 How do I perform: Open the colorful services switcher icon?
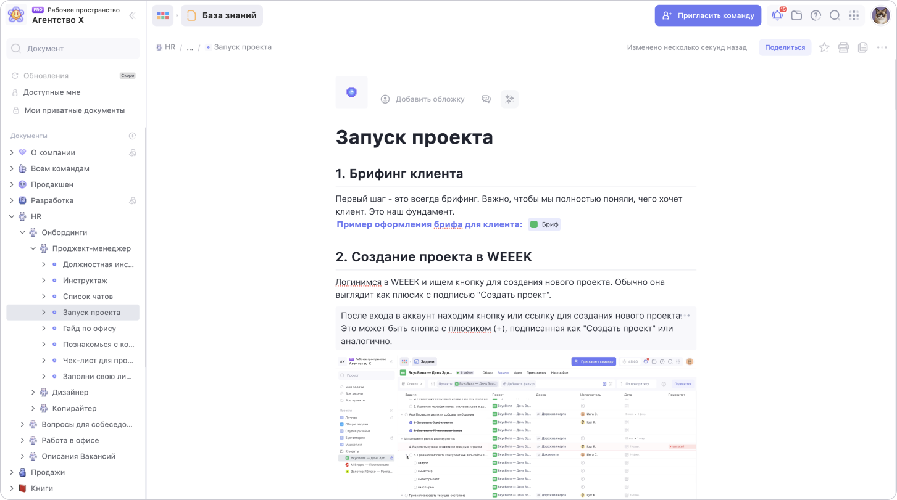pyautogui.click(x=163, y=15)
